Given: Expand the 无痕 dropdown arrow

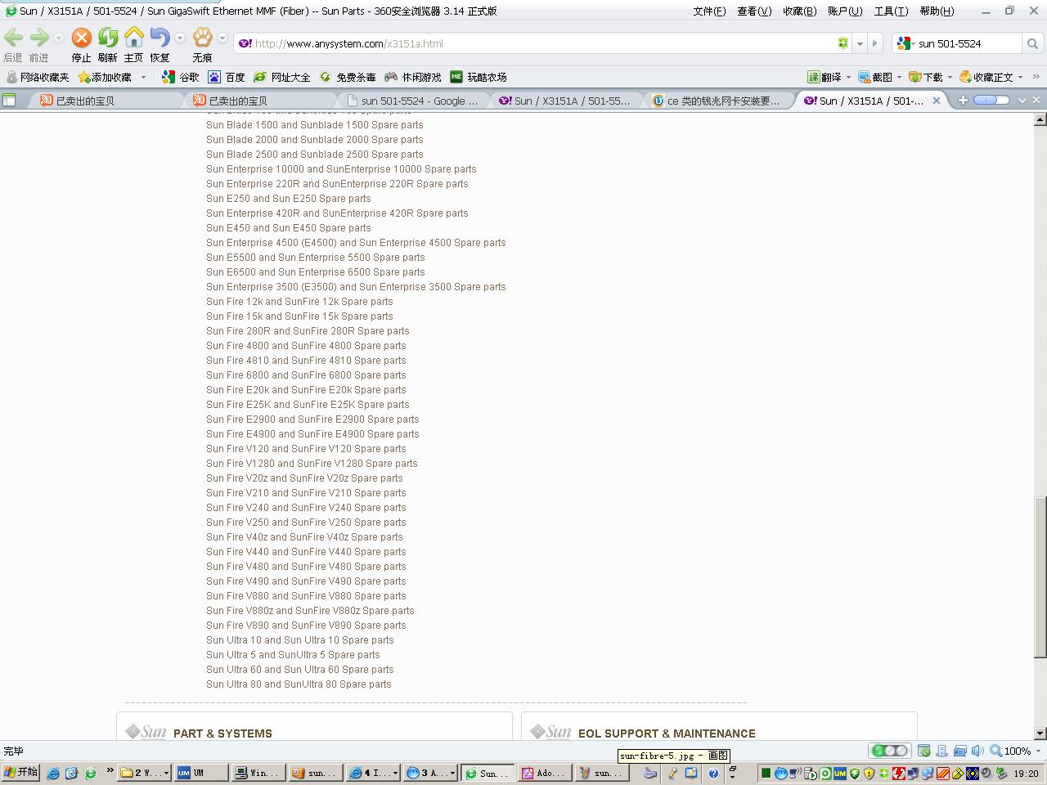Looking at the screenshot, I should (222, 38).
